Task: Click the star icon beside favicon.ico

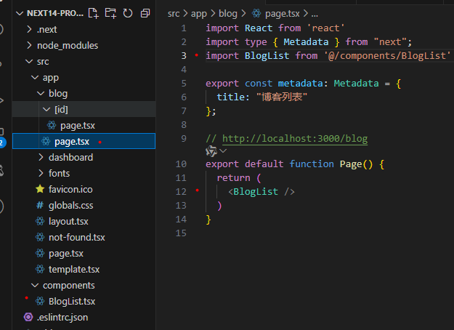Action: pyautogui.click(x=40, y=189)
